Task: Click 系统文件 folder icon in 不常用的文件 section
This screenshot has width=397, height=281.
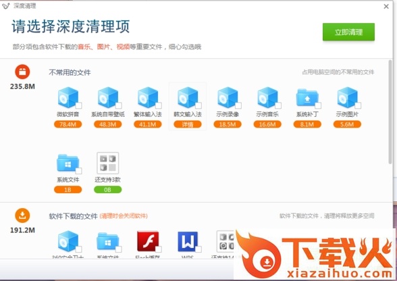Action: pyautogui.click(x=68, y=163)
